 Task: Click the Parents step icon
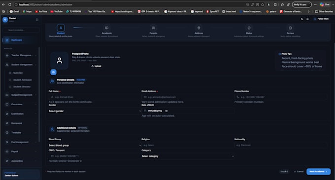[x=153, y=28]
